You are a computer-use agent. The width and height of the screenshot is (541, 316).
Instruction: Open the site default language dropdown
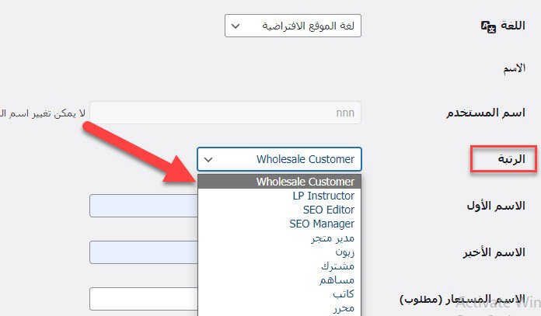pyautogui.click(x=292, y=26)
